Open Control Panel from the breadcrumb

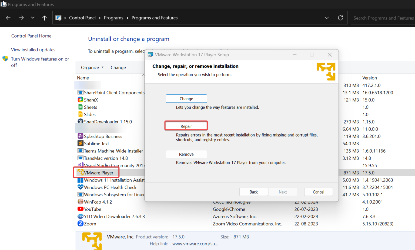tap(82, 18)
